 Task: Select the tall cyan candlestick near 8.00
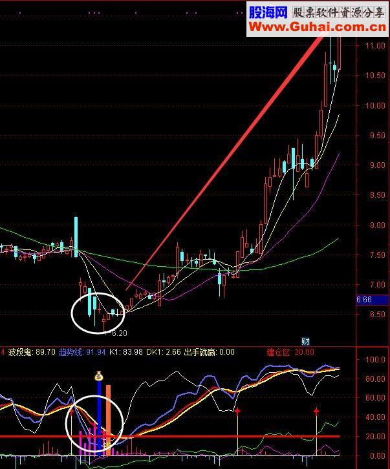pos(76,237)
